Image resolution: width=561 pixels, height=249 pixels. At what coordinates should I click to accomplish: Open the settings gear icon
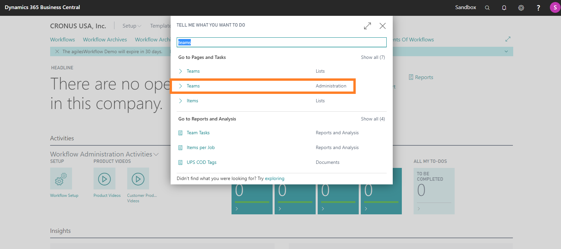521,8
